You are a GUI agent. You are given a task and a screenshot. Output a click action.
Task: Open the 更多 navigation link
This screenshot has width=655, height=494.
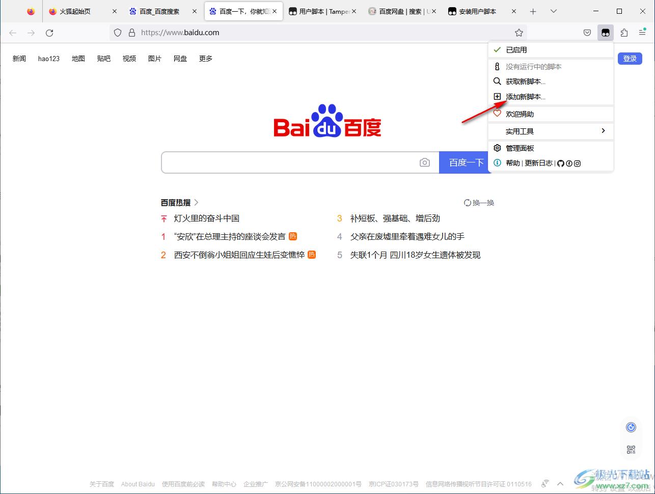206,59
